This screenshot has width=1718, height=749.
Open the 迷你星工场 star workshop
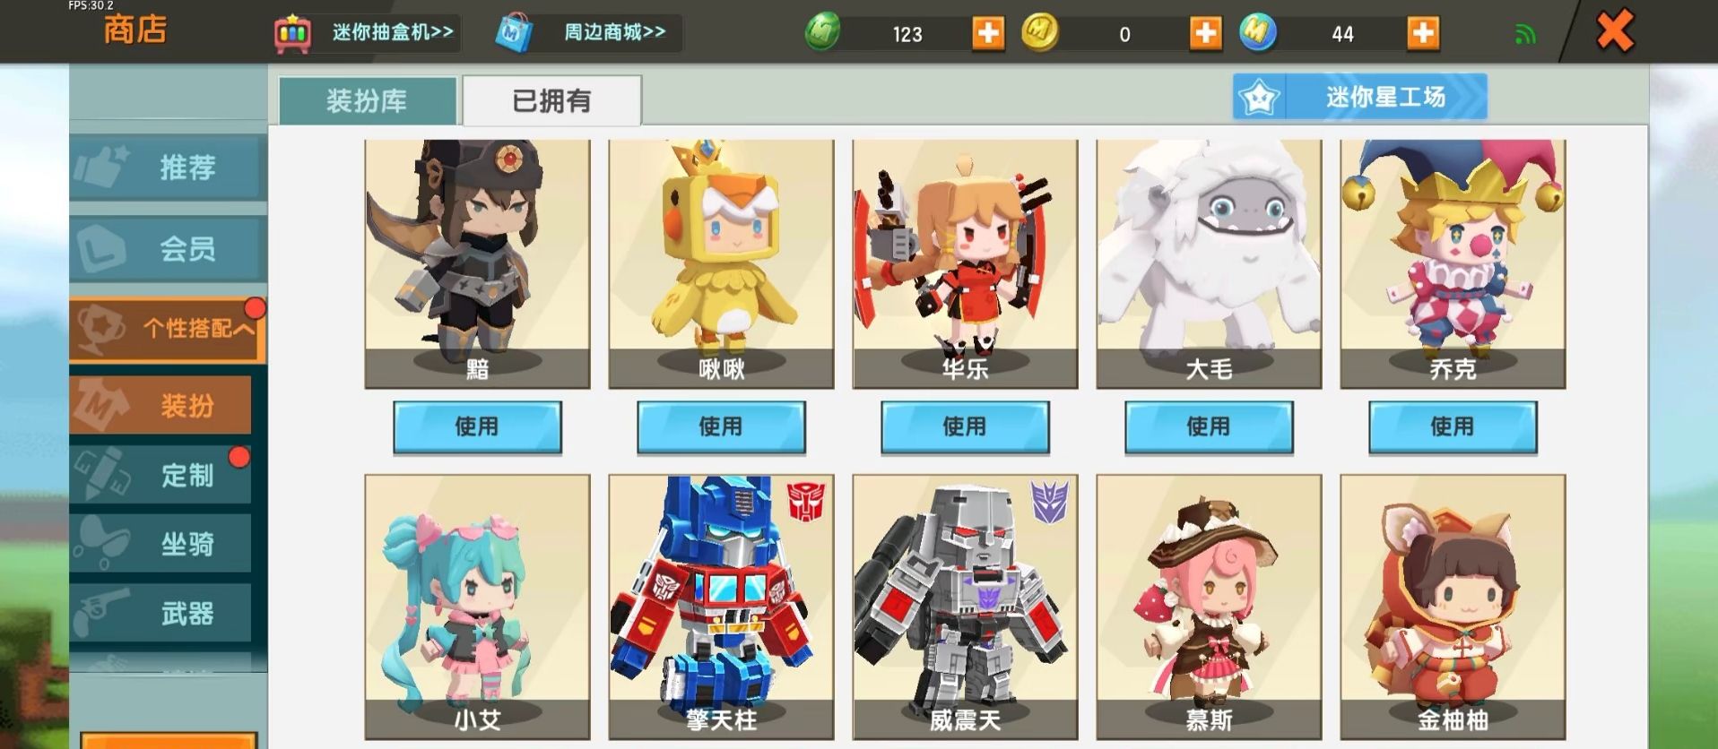[x=1359, y=97]
